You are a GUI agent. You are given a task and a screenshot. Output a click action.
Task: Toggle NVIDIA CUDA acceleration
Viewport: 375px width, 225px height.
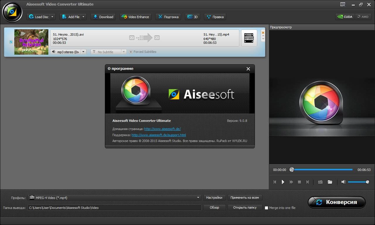(x=345, y=17)
